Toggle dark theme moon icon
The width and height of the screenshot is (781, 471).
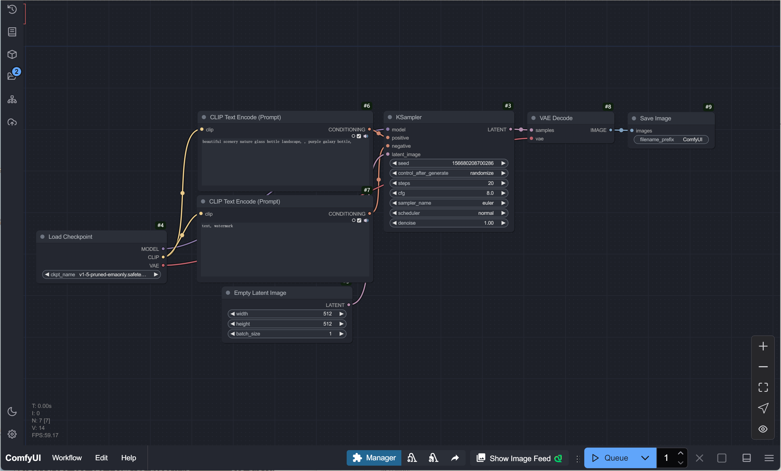(x=12, y=412)
